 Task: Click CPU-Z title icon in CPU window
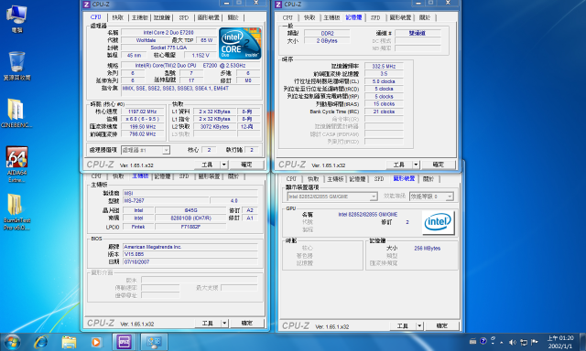pyautogui.click(x=86, y=5)
